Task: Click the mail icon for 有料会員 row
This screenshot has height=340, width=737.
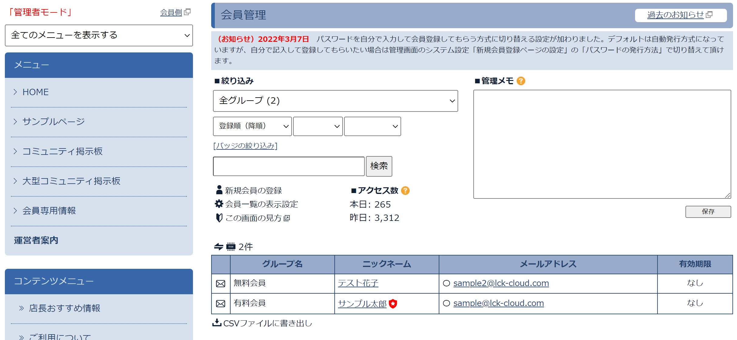Action: (x=221, y=304)
